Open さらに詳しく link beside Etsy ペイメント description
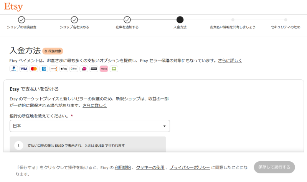The height and width of the screenshot is (182, 307). point(230,61)
